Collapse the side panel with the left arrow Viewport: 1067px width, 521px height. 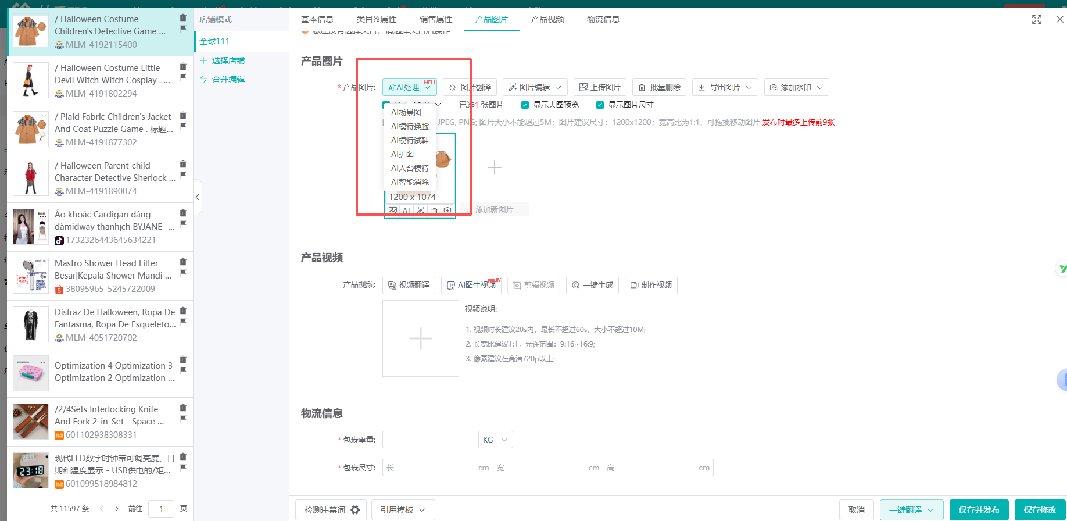coord(198,197)
